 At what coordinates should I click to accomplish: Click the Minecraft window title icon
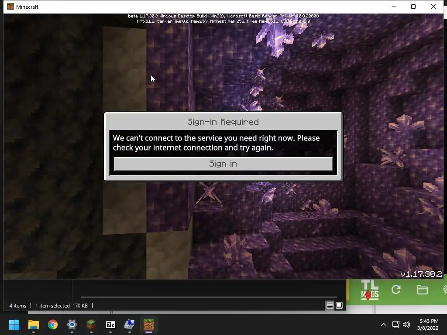pyautogui.click(x=10, y=7)
